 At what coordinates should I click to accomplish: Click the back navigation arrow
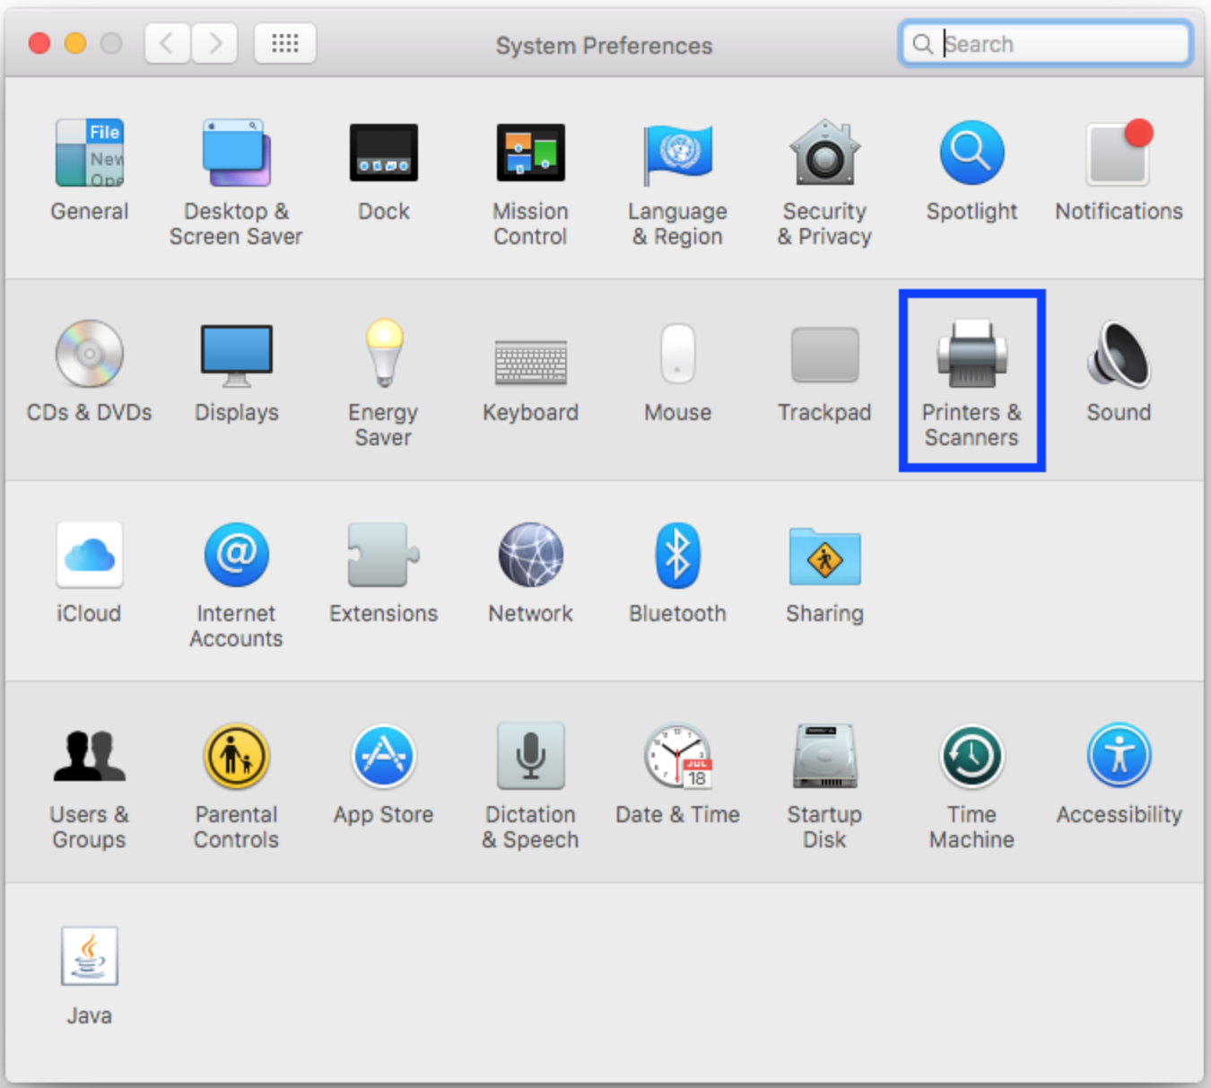pos(168,43)
